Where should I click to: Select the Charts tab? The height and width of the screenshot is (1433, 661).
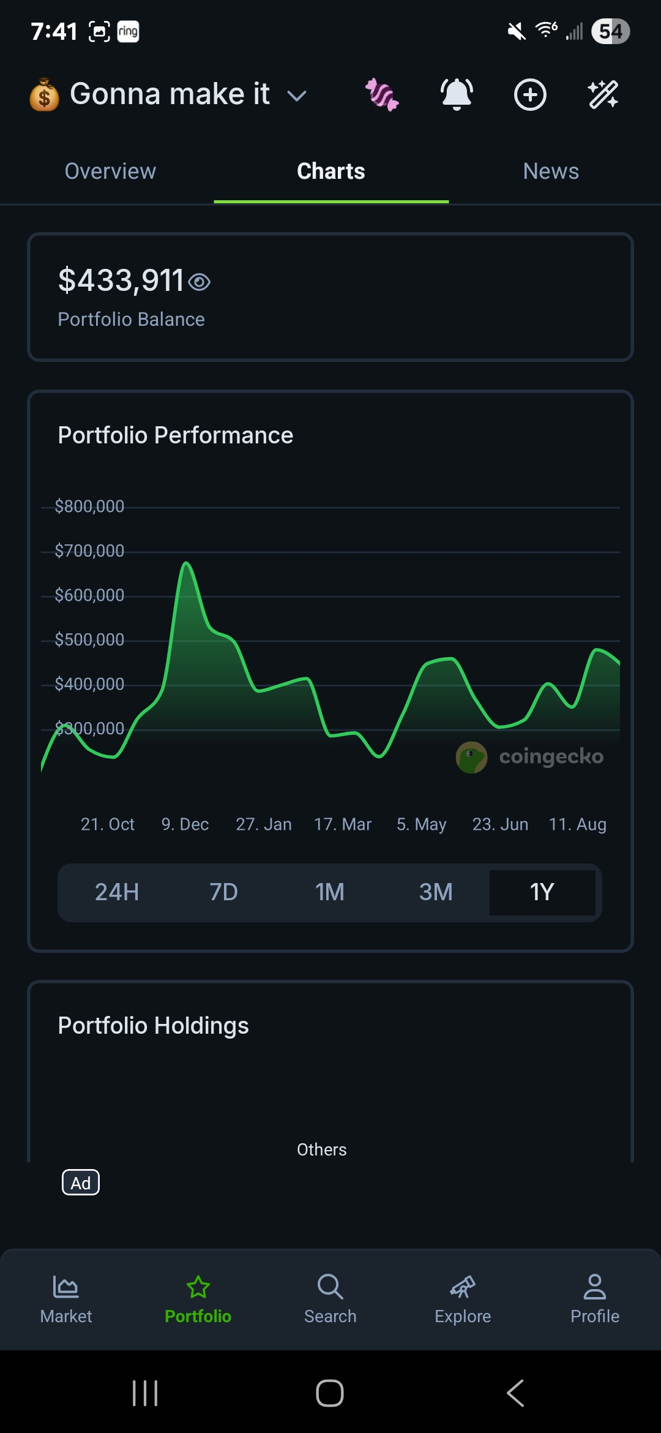pos(331,171)
